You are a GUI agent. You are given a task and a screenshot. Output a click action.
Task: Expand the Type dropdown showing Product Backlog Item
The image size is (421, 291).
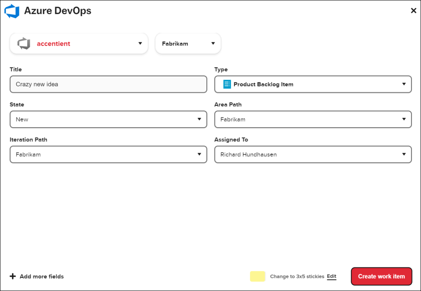313,84
